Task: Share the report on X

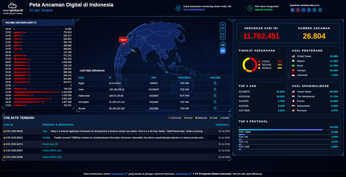Action: (x=292, y=10)
